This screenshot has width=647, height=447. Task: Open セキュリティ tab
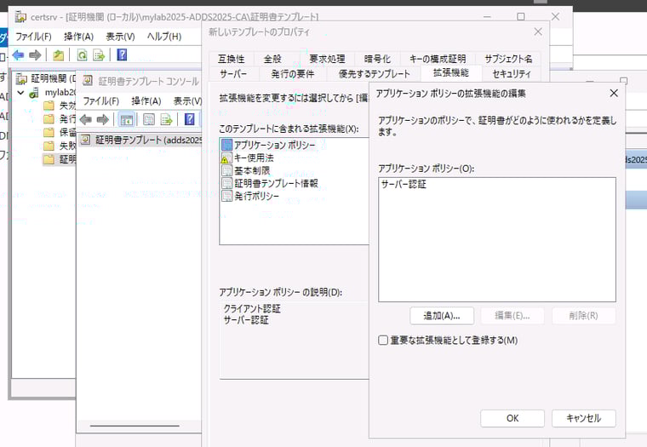pos(512,74)
